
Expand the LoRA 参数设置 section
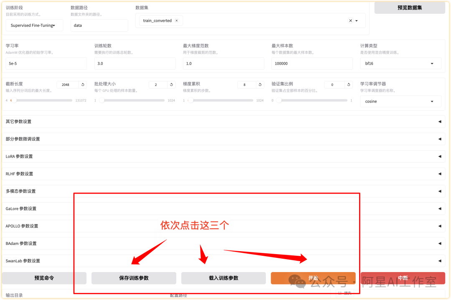point(223,156)
